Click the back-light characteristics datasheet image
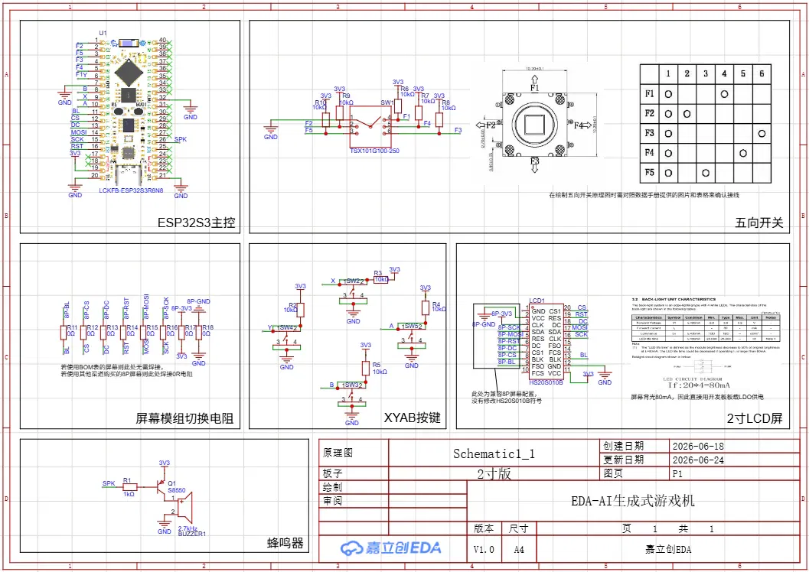 coord(706,343)
